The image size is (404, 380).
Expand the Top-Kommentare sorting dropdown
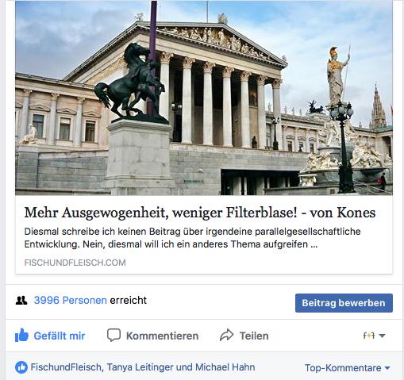coord(348,368)
